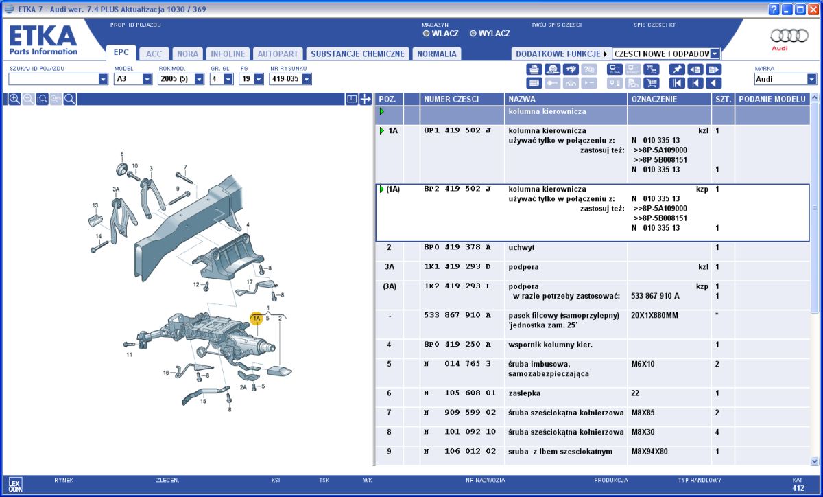Image resolution: width=823 pixels, height=497 pixels.
Task: Open the Marka Audi dropdown
Action: click(812, 79)
